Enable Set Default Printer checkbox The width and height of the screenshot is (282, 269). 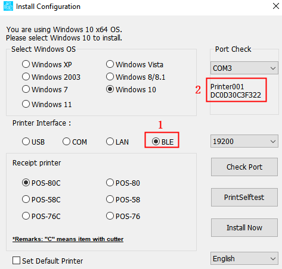point(48,261)
